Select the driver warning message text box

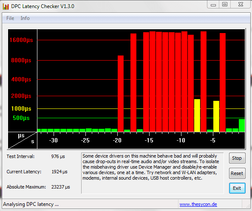click(153, 173)
